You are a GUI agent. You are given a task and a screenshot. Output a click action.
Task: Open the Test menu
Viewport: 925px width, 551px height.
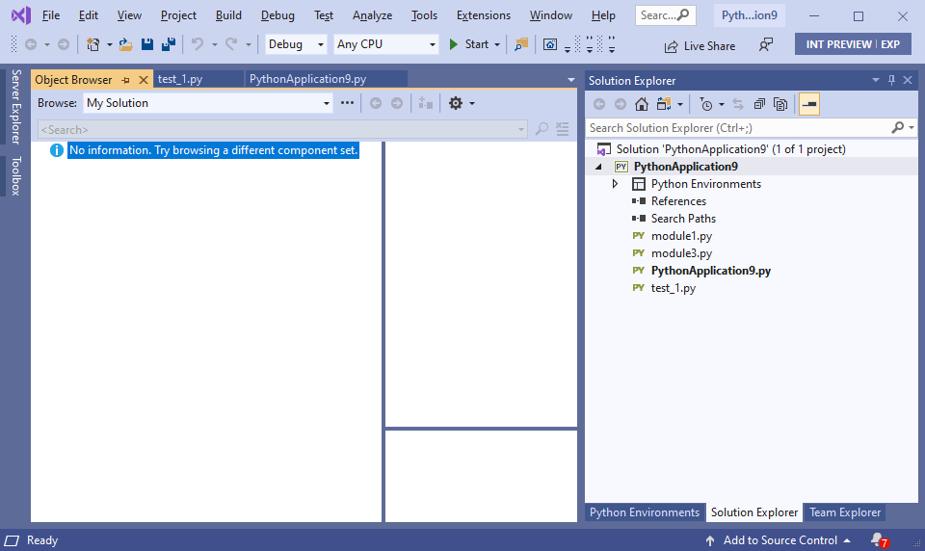click(324, 15)
